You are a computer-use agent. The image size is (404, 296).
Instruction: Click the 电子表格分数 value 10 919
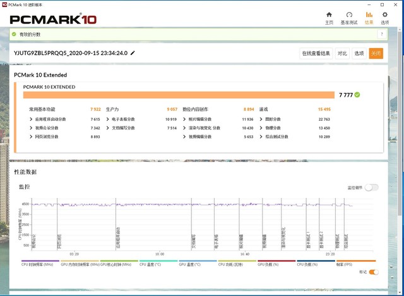[x=171, y=120]
